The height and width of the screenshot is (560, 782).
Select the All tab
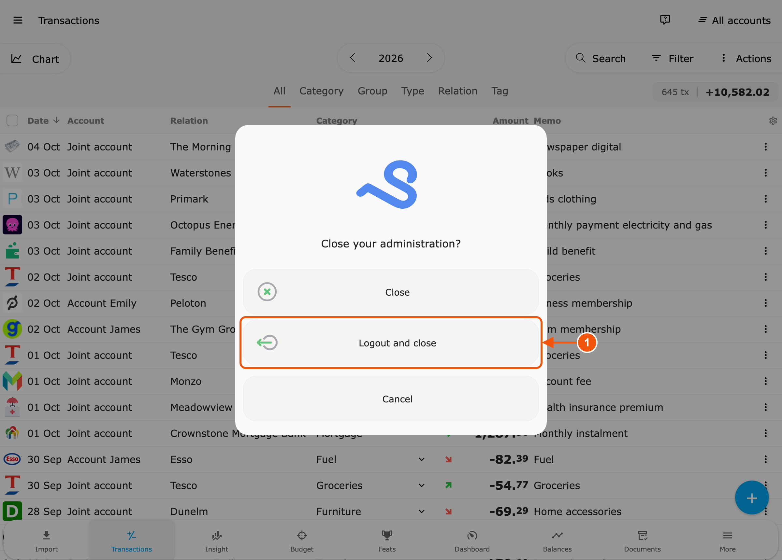(x=279, y=91)
